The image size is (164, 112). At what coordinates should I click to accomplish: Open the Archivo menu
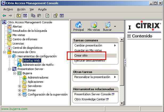coord(8,9)
